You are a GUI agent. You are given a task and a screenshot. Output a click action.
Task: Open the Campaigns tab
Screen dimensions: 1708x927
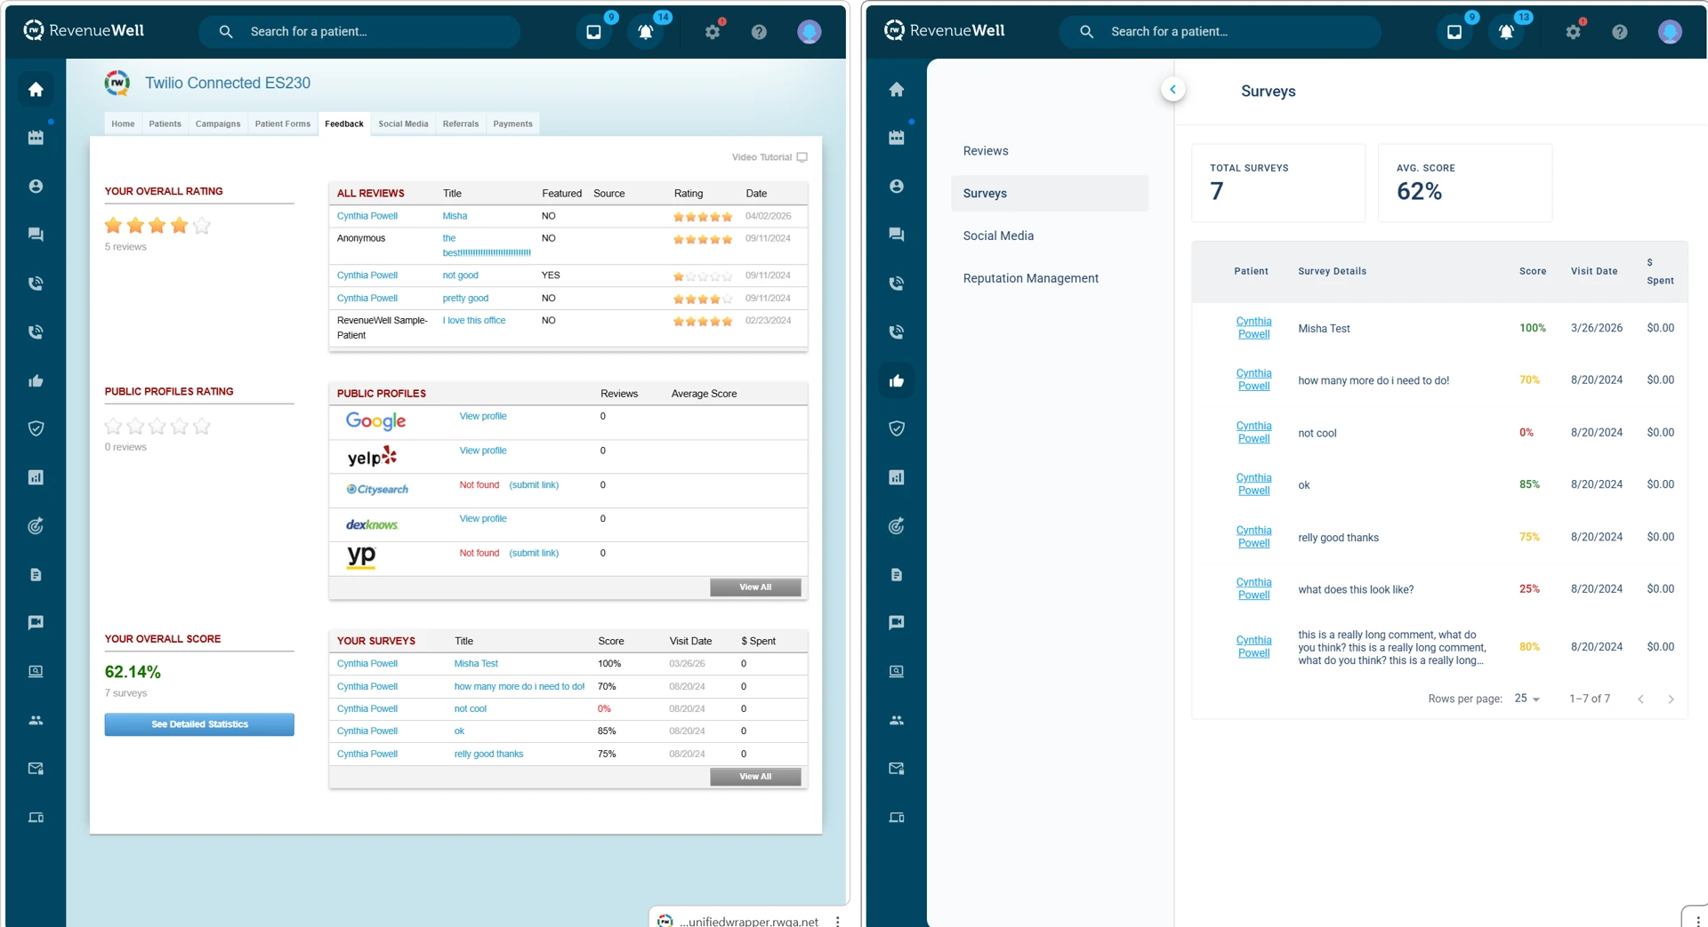tap(218, 124)
